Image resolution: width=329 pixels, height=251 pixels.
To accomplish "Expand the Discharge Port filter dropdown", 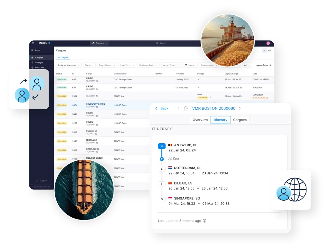I will (148, 65).
